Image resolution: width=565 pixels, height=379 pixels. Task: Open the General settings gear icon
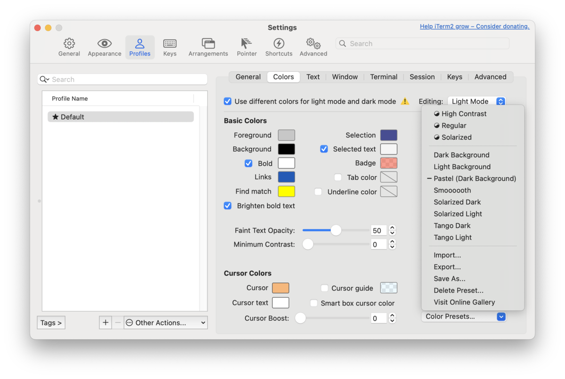click(x=69, y=44)
